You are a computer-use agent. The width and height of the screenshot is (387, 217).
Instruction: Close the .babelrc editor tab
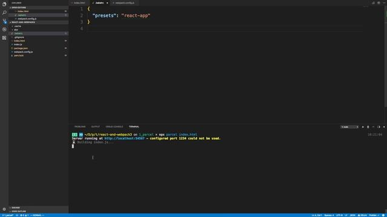(108, 3)
